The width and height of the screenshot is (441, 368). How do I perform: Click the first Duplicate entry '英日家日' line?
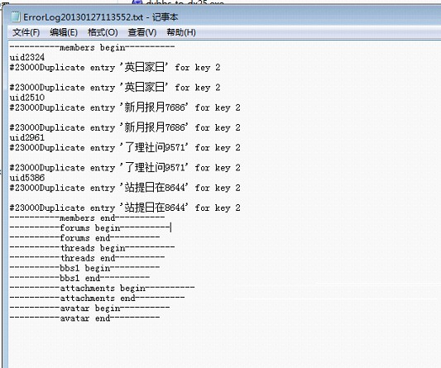[x=115, y=67]
